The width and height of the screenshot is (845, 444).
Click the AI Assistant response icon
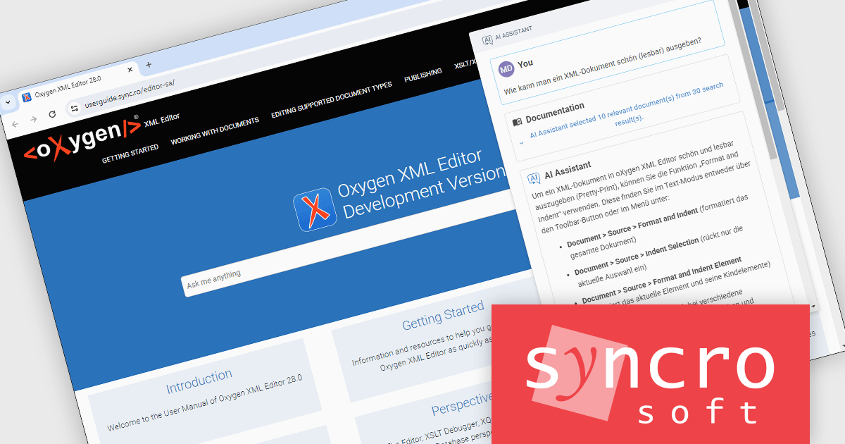[534, 178]
